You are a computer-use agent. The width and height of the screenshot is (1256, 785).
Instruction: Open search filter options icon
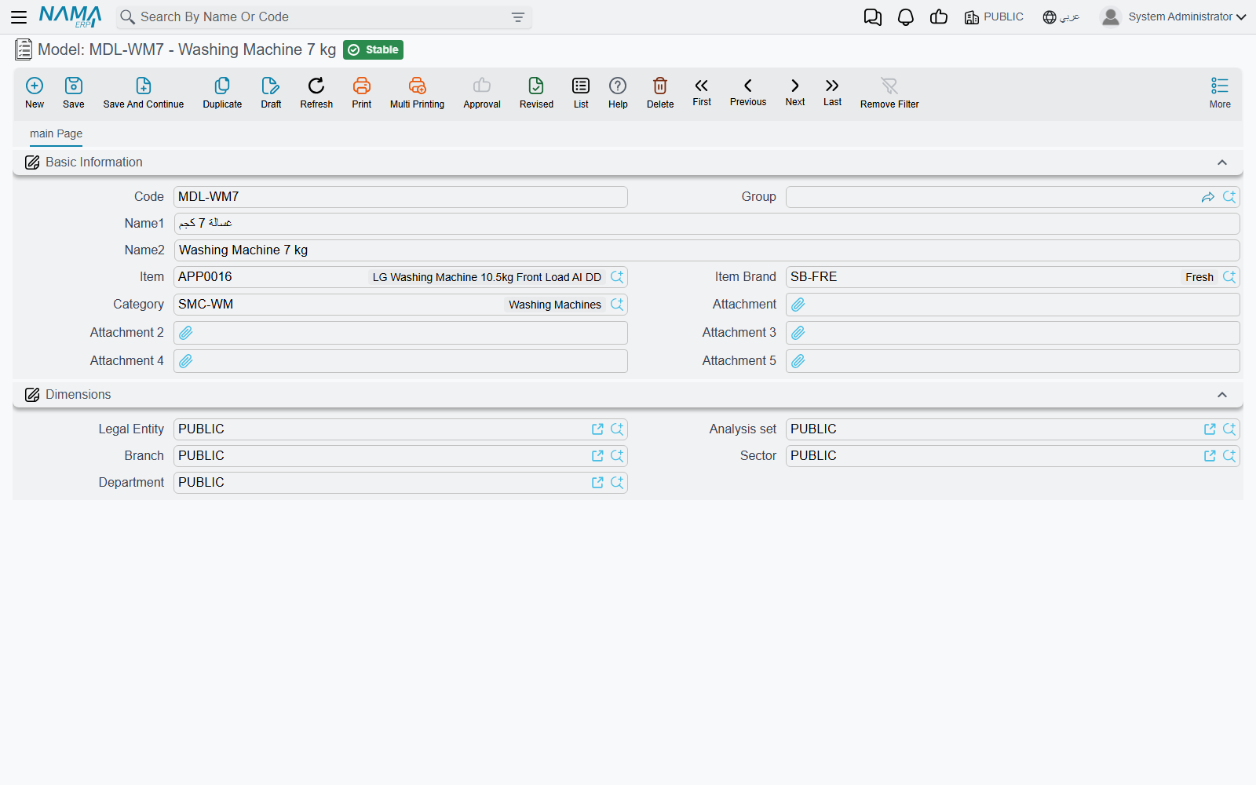tap(518, 17)
